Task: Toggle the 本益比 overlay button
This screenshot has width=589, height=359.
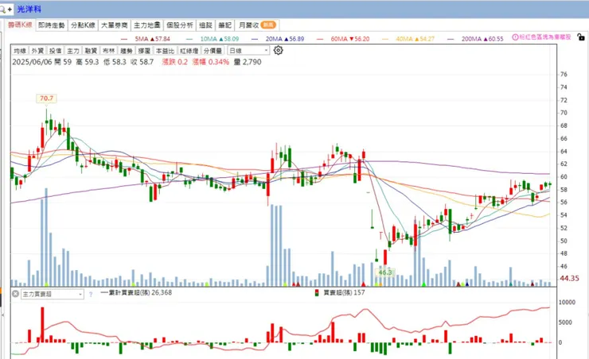Action: tap(165, 51)
